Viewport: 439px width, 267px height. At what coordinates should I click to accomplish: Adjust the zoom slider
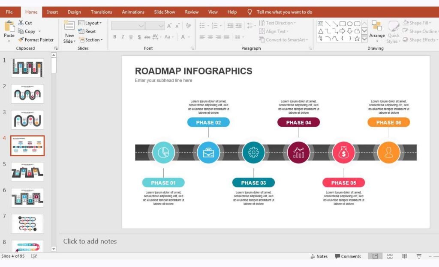click(x=431, y=256)
